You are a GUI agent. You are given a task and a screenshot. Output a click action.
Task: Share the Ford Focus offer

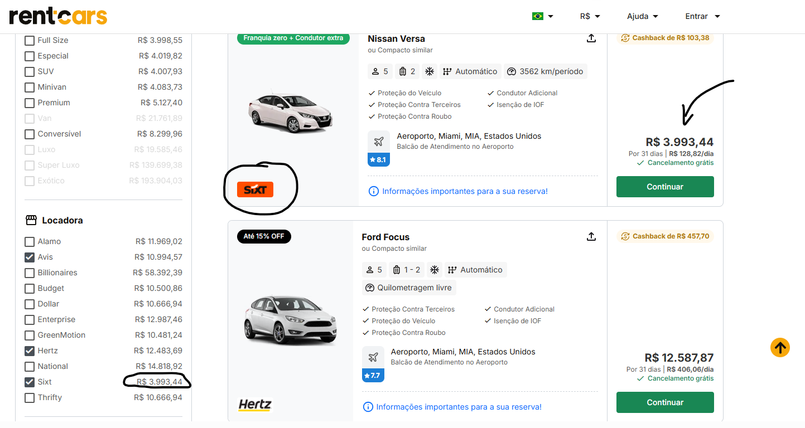click(x=591, y=237)
